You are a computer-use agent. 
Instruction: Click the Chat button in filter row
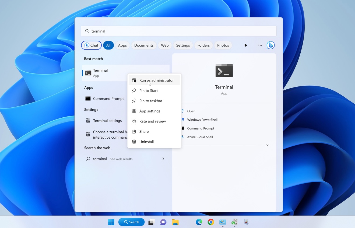(x=91, y=45)
